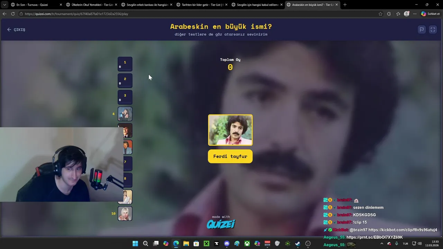Open the prnt.sc link in chat

pyautogui.click(x=374, y=237)
